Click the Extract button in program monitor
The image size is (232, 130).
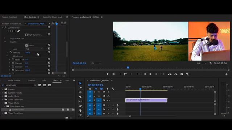pos(175,74)
